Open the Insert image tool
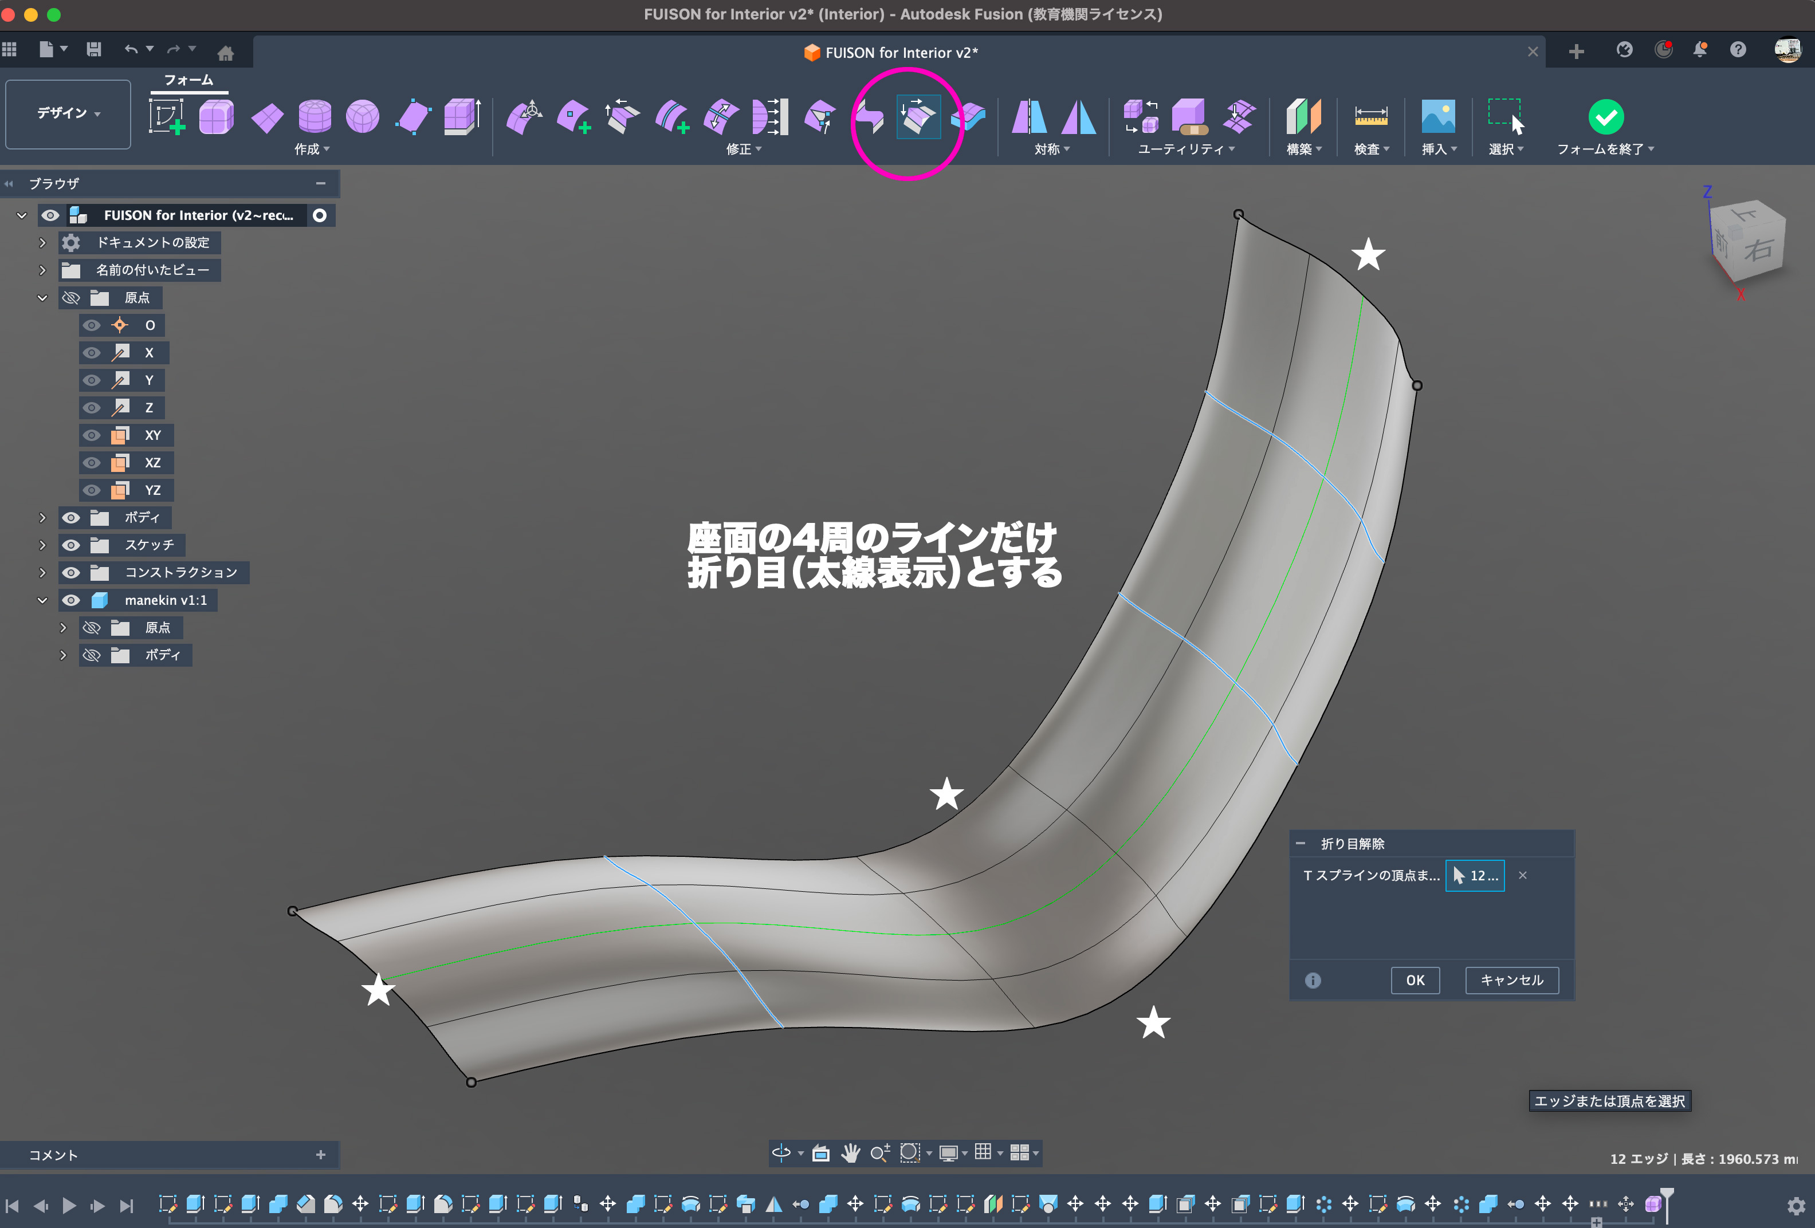Viewport: 1815px width, 1228px height. pos(1438,117)
